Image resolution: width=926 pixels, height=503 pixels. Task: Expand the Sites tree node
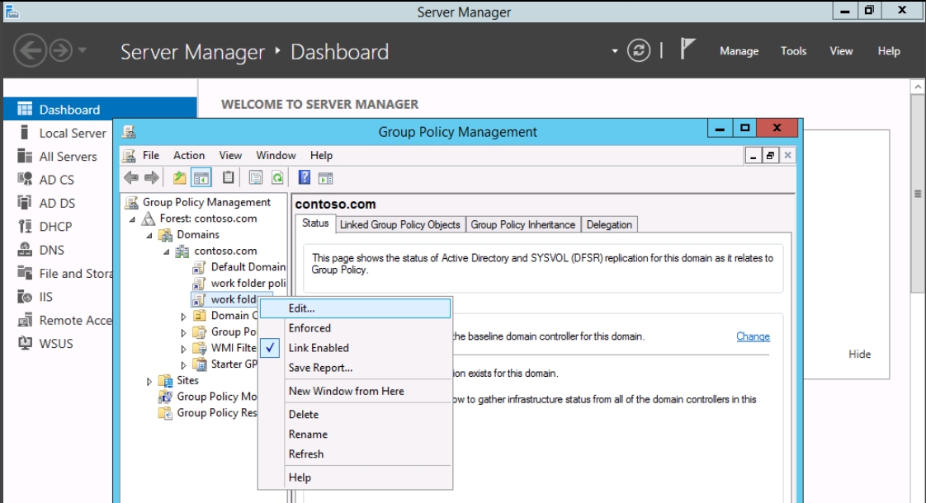[149, 382]
